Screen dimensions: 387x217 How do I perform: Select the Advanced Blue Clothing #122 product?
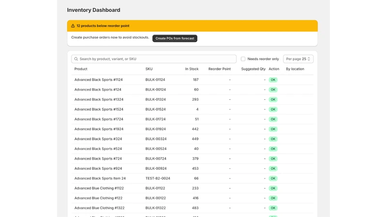(x=98, y=198)
